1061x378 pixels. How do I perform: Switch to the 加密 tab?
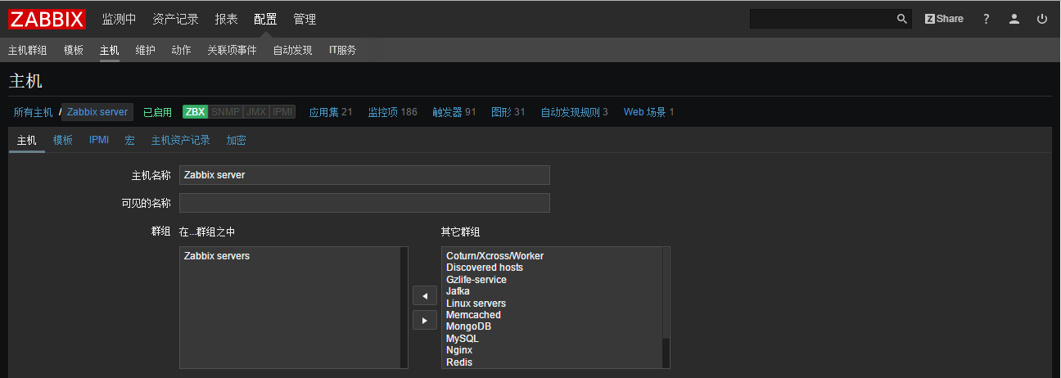click(x=237, y=140)
